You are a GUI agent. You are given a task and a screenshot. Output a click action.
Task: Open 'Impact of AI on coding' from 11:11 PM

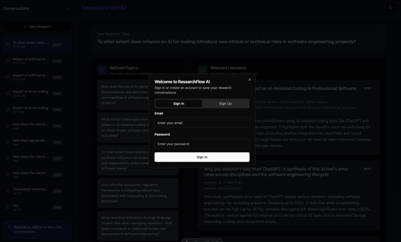[37, 110]
